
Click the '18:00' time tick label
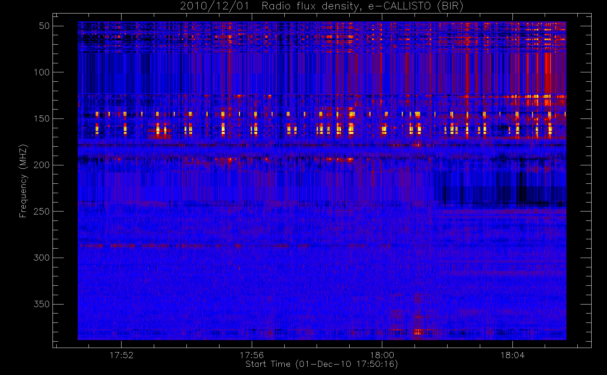click(382, 355)
